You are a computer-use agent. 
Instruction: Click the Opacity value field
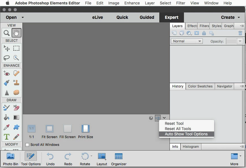click(231, 41)
